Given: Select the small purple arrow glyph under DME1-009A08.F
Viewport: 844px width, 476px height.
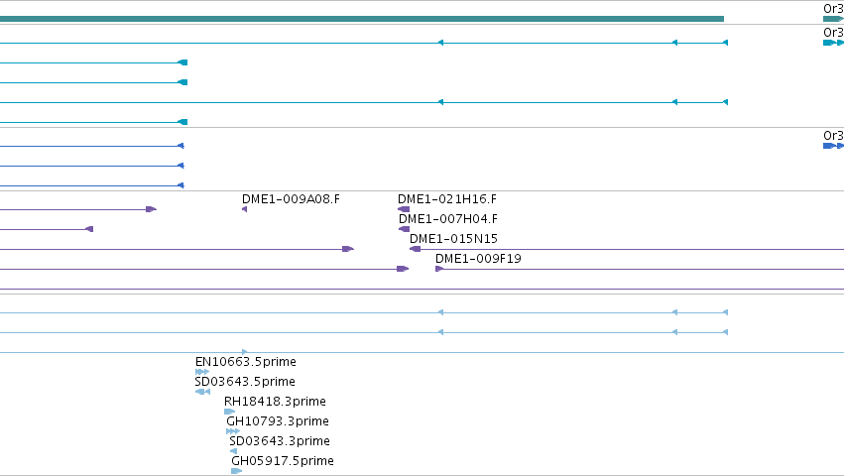Looking at the screenshot, I should [x=244, y=209].
